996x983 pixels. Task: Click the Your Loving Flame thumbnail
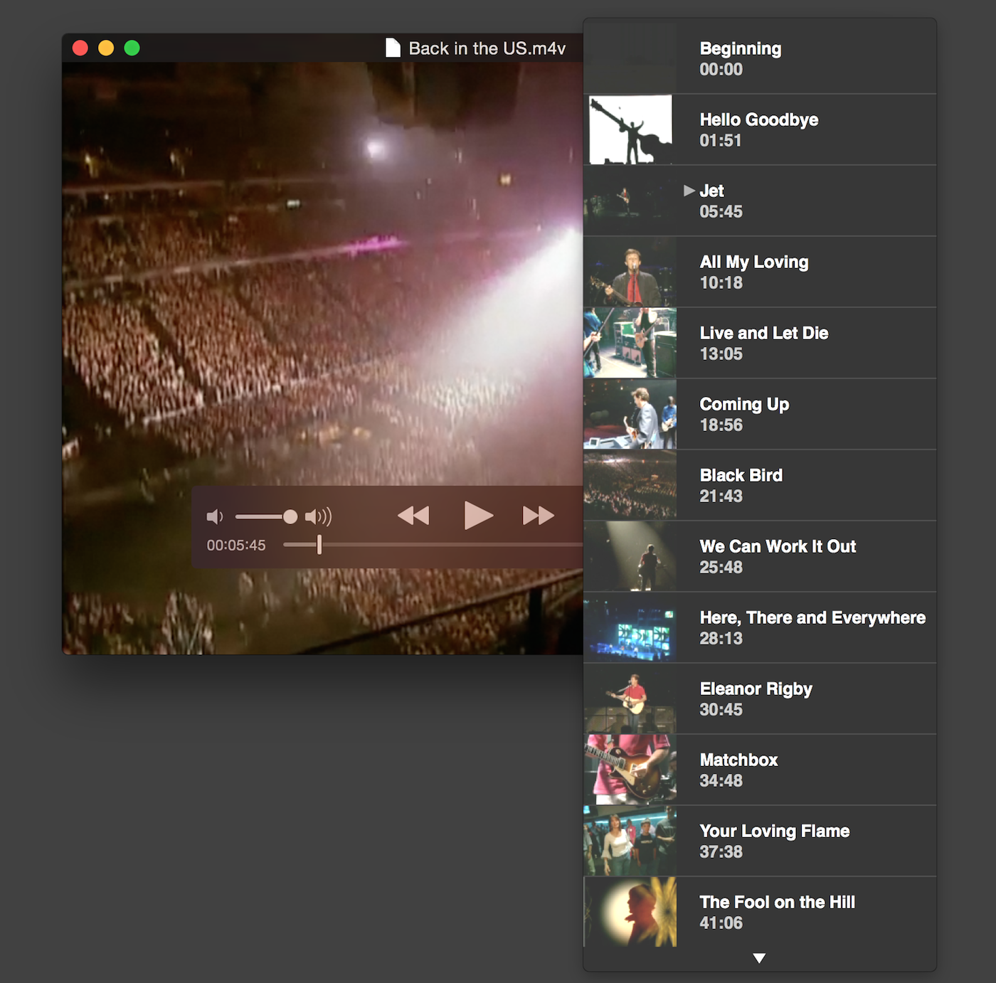630,841
